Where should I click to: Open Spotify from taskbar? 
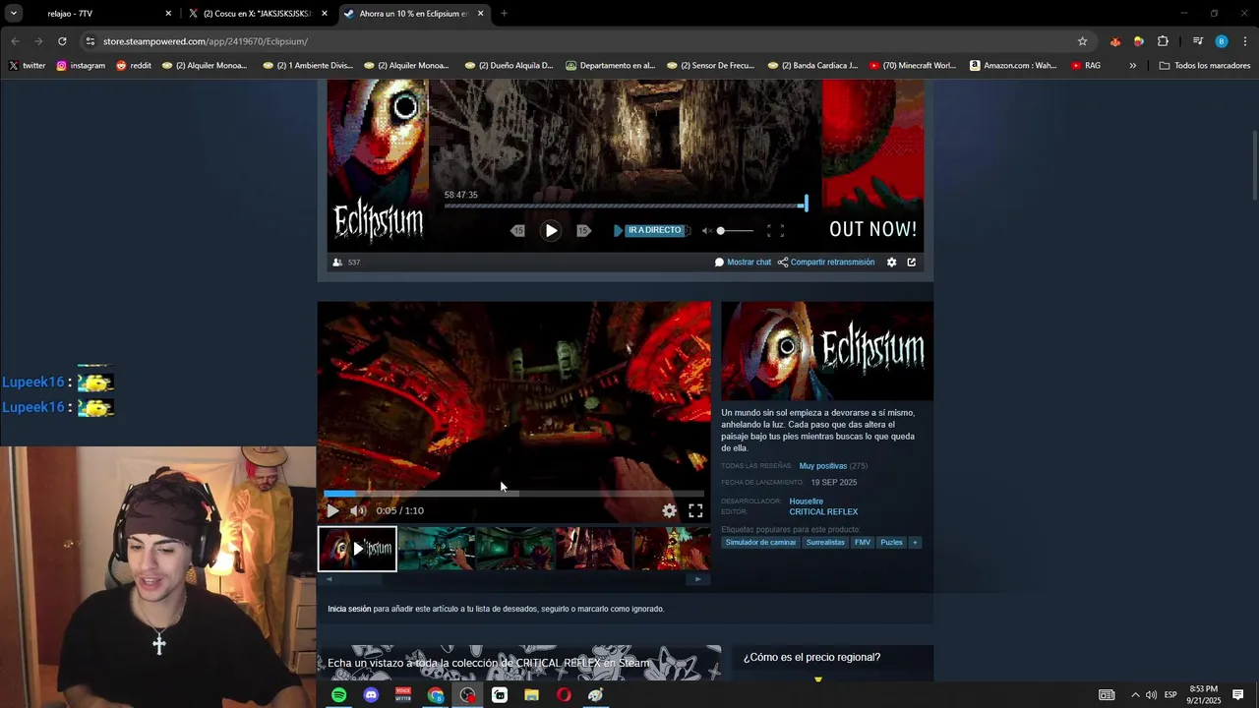pyautogui.click(x=338, y=695)
